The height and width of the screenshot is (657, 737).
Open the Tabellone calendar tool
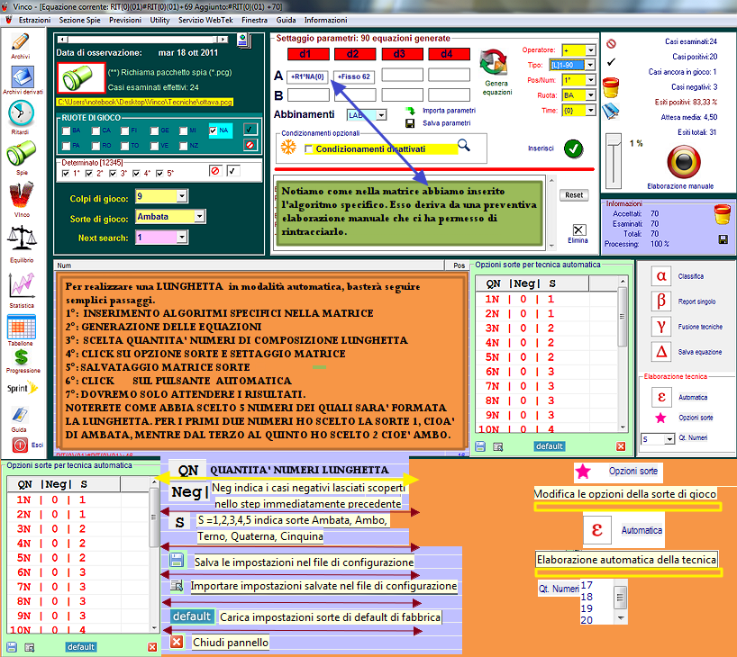[x=22, y=328]
